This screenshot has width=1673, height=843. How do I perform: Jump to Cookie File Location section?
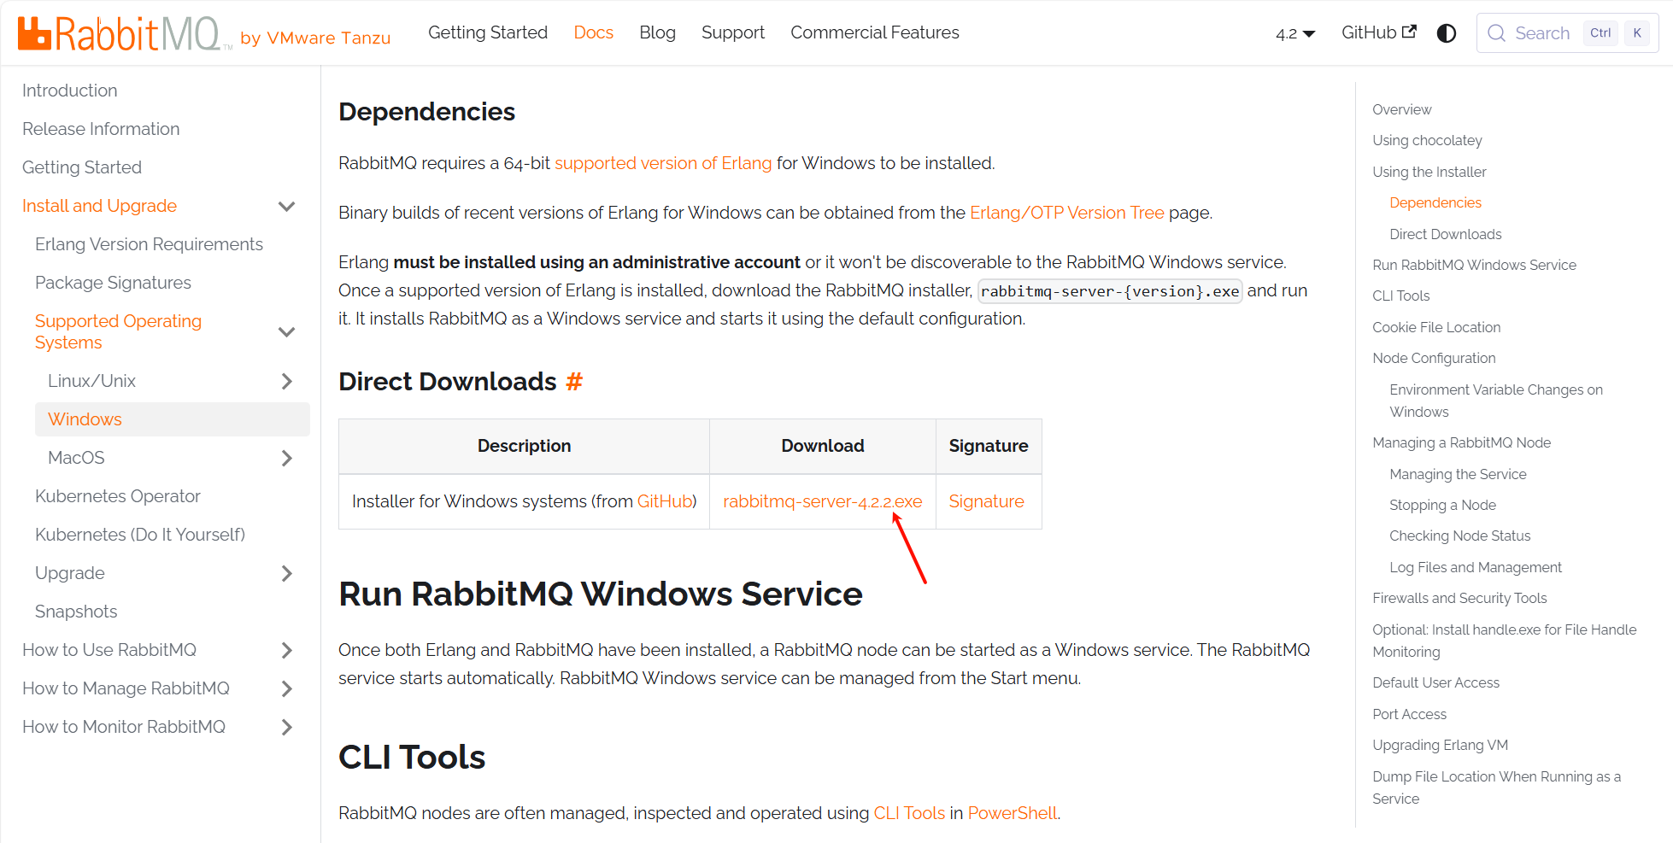(x=1436, y=327)
